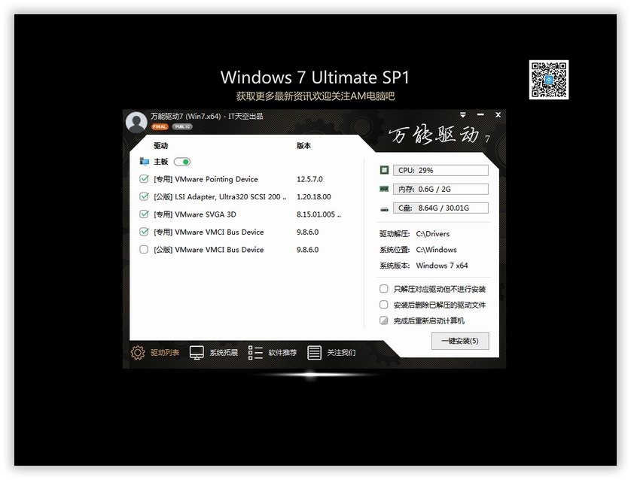This screenshot has height=480, width=631.
Task: Click the FINAL badge
Action: 160,126
